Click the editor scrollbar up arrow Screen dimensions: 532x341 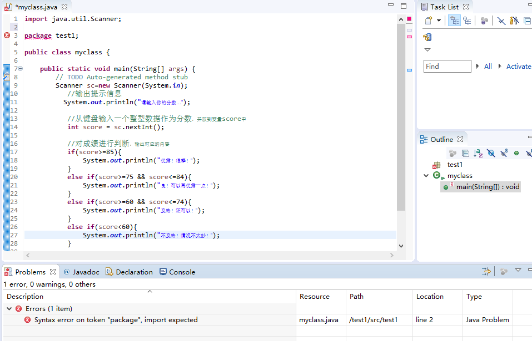(x=401, y=19)
